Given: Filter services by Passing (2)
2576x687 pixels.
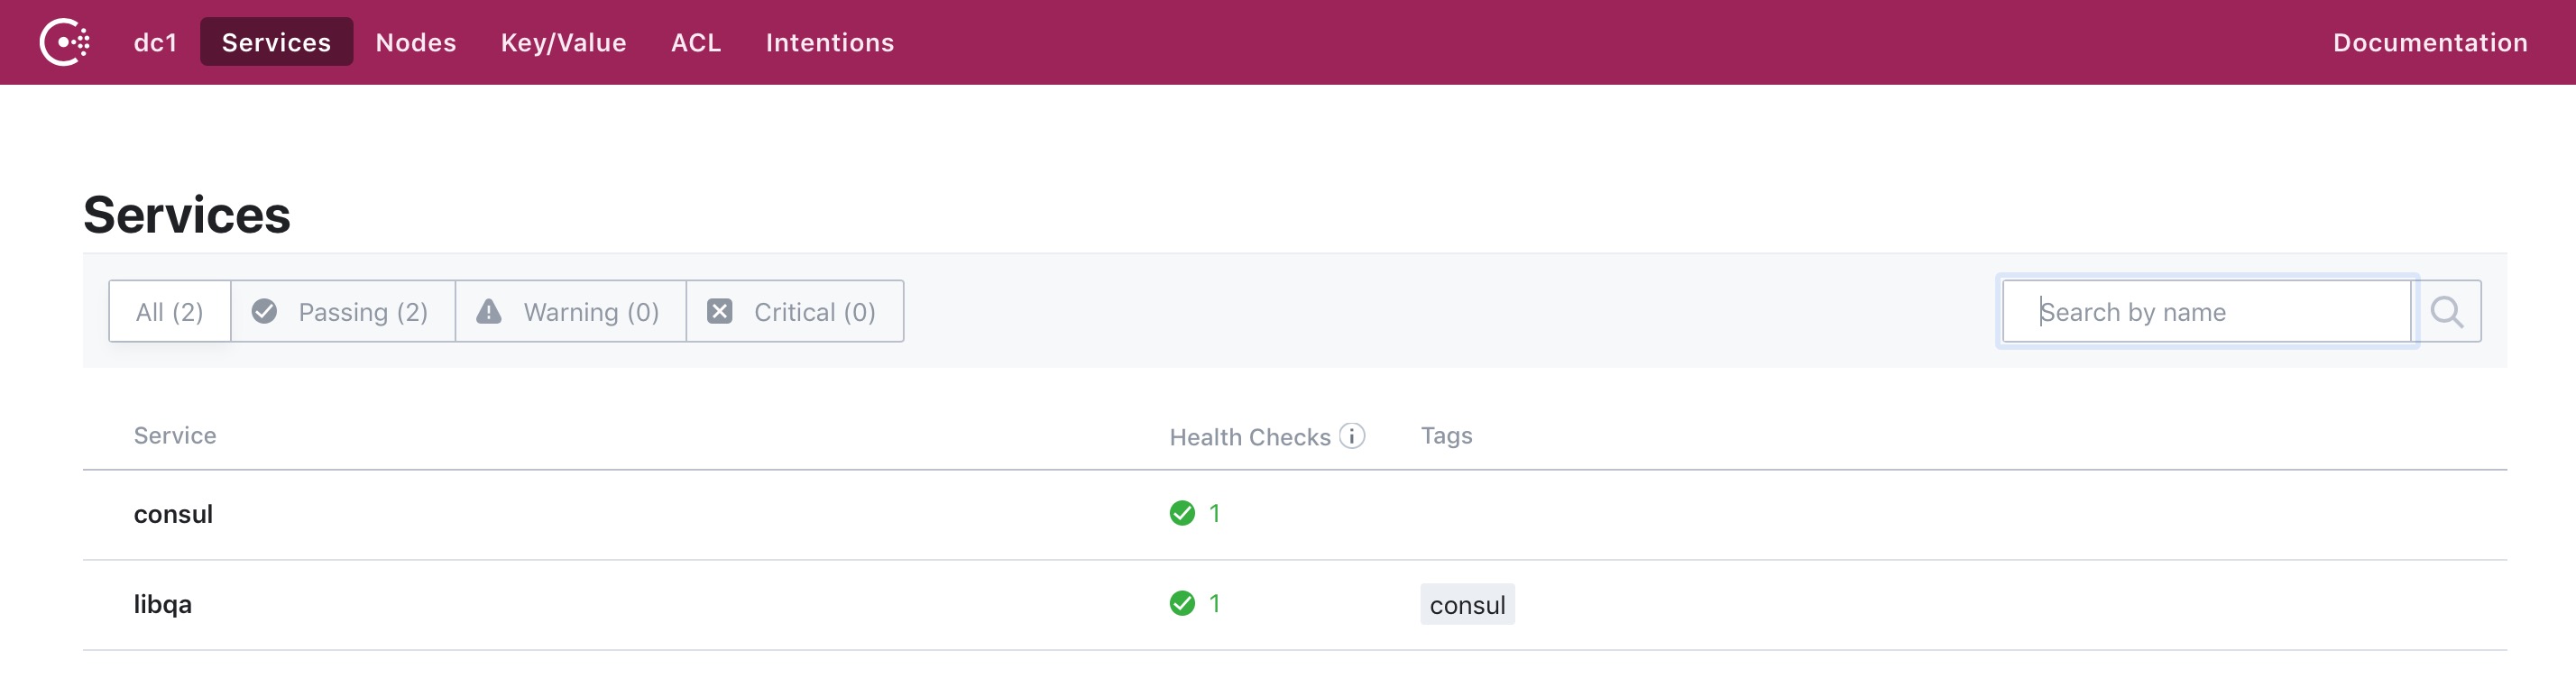Looking at the screenshot, I should click(343, 311).
